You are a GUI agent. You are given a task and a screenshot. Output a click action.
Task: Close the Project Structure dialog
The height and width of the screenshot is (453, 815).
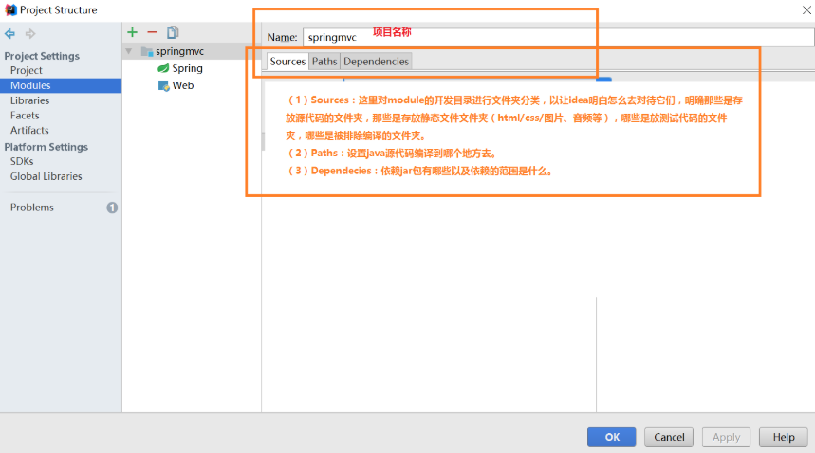click(x=806, y=9)
